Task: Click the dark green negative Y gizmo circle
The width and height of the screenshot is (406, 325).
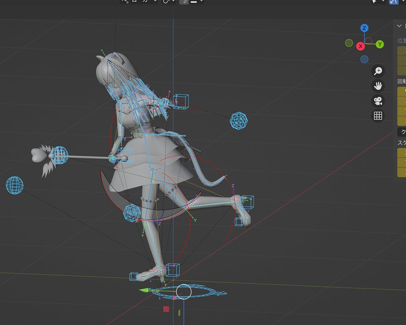Action: [x=349, y=43]
